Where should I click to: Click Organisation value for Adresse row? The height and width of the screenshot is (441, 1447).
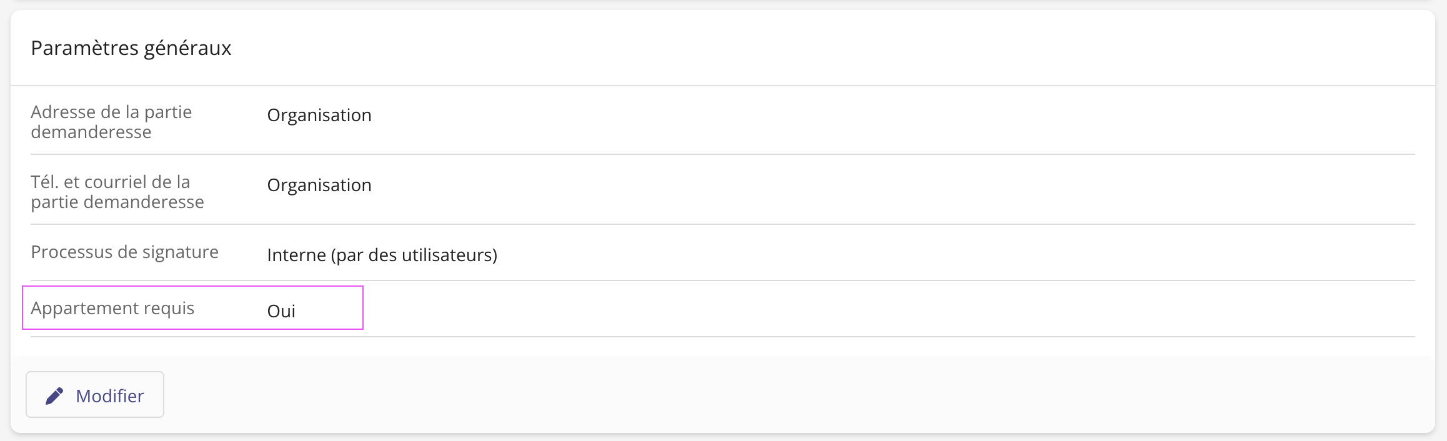tap(319, 116)
